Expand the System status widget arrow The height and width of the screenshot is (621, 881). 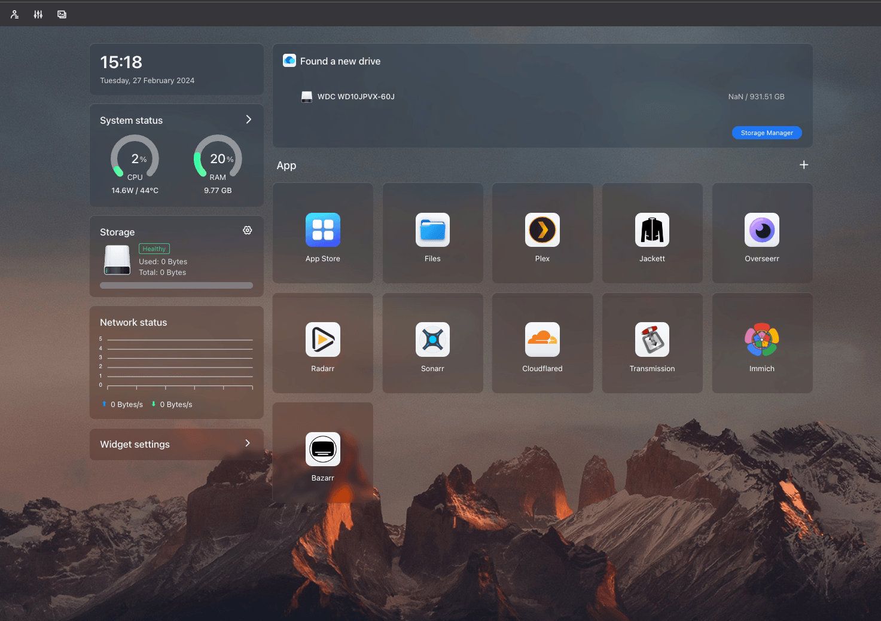pos(249,120)
